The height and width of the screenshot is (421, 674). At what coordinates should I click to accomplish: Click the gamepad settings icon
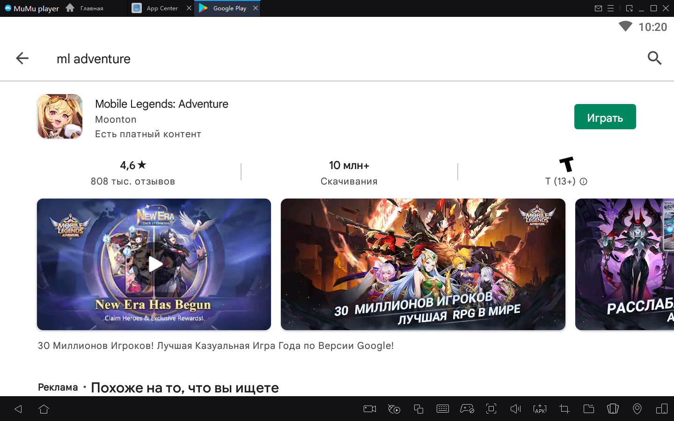pos(467,409)
